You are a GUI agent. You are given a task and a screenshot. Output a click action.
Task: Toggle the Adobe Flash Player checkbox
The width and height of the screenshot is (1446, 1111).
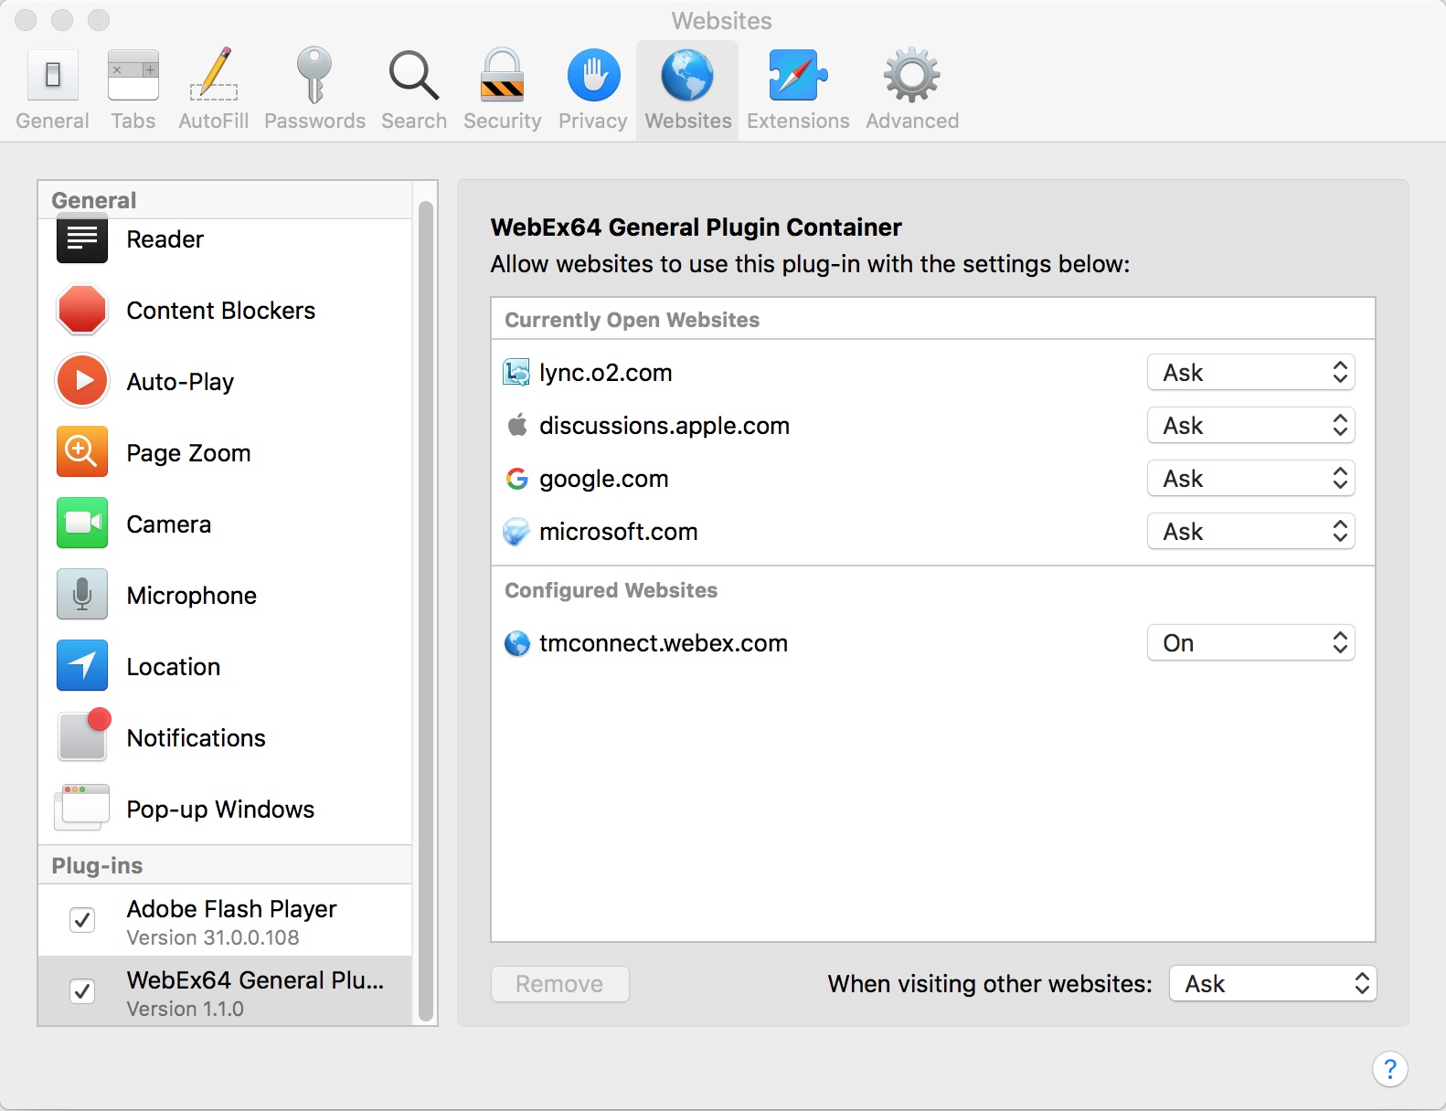click(82, 920)
